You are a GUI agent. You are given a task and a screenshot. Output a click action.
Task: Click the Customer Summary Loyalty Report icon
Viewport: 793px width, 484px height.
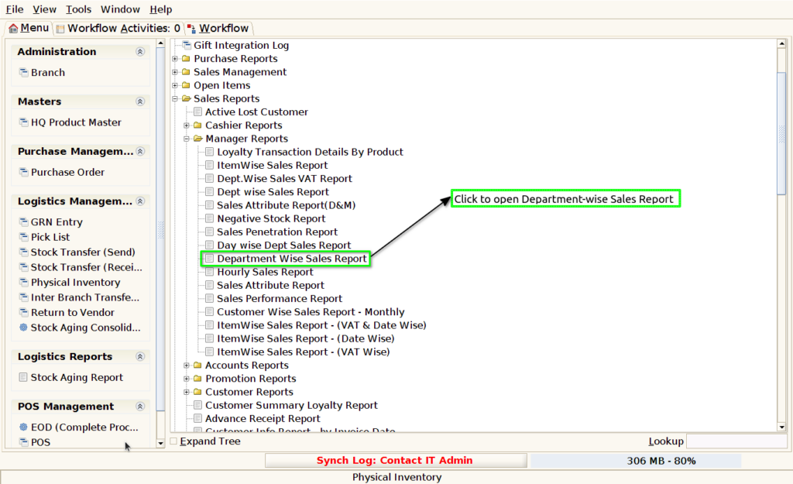197,405
